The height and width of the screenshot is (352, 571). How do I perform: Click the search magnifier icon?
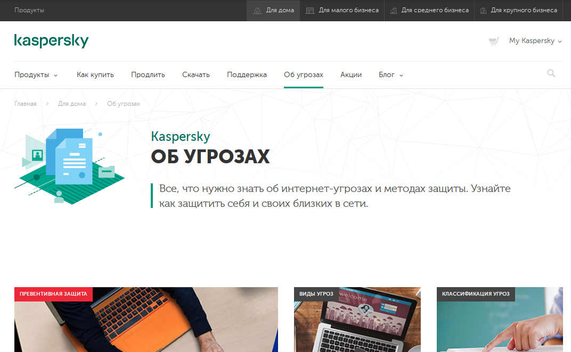pyautogui.click(x=551, y=73)
